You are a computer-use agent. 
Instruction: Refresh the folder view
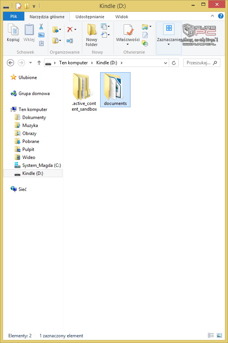[x=174, y=63]
